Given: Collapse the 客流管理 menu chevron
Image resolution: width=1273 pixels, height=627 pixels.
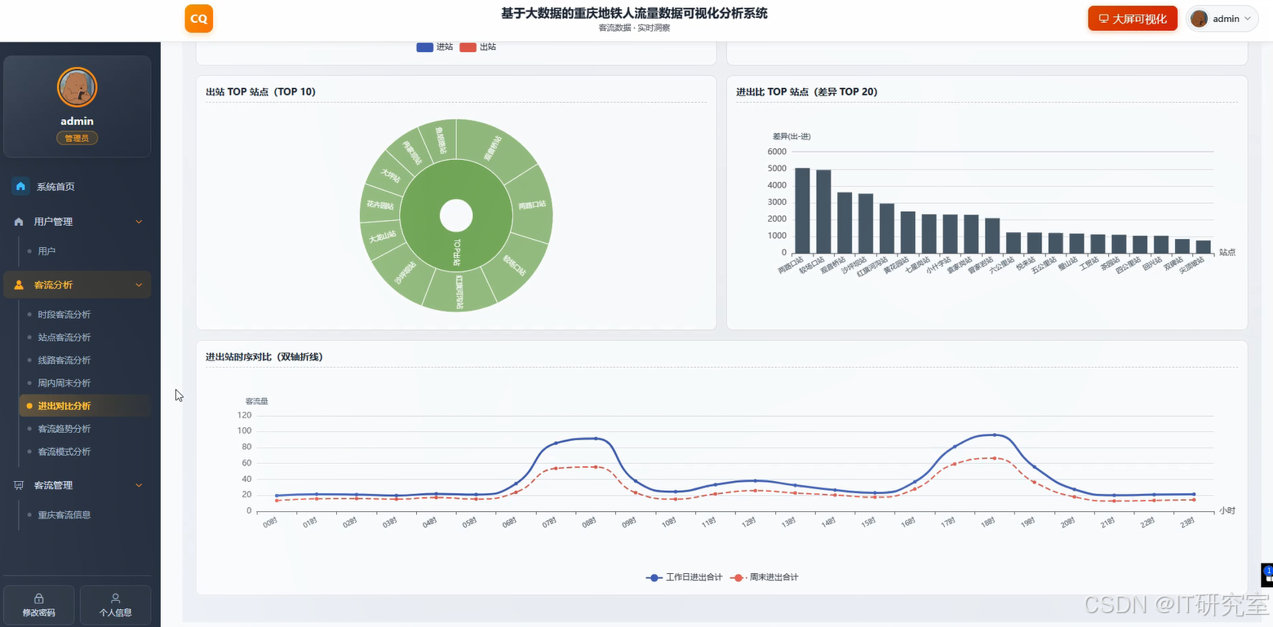Looking at the screenshot, I should click(139, 486).
